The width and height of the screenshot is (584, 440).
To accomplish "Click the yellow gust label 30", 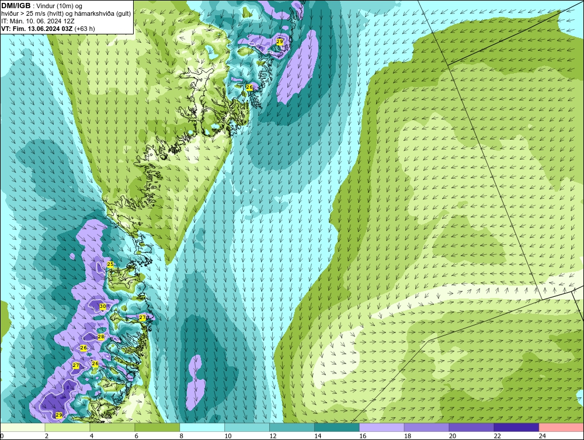I will [x=103, y=306].
